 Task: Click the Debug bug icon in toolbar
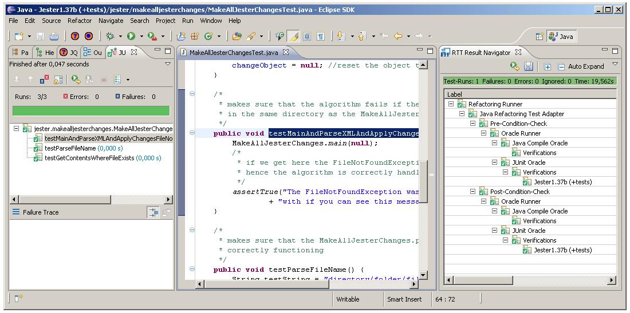[111, 35]
